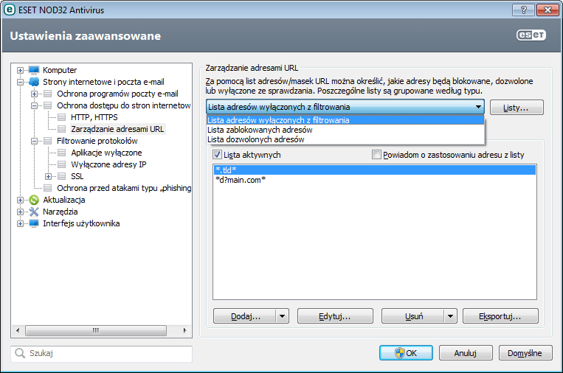Viewport: 563px width, 373px height.
Task: Click the Aplikacje wyłączone page icon
Action: click(x=62, y=153)
